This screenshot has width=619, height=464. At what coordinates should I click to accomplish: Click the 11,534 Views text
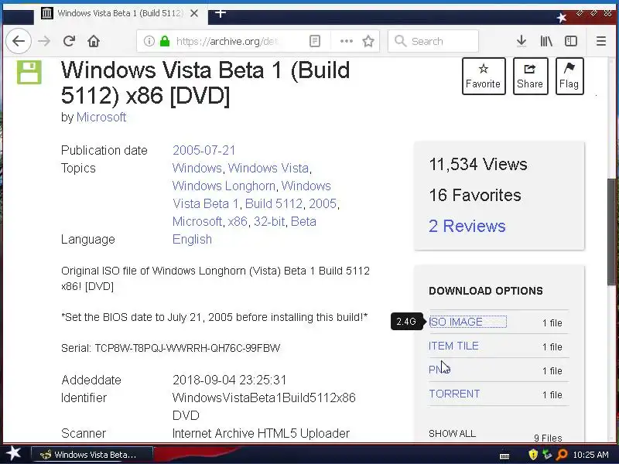click(x=478, y=164)
